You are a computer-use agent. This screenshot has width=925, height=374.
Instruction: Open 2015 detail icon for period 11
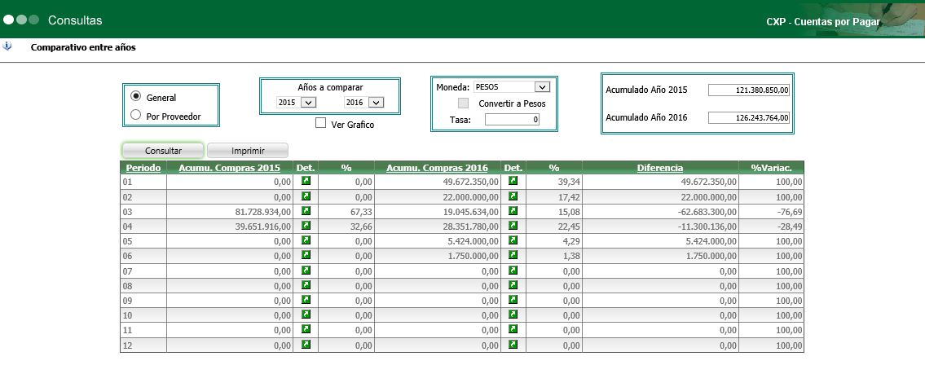tap(306, 329)
